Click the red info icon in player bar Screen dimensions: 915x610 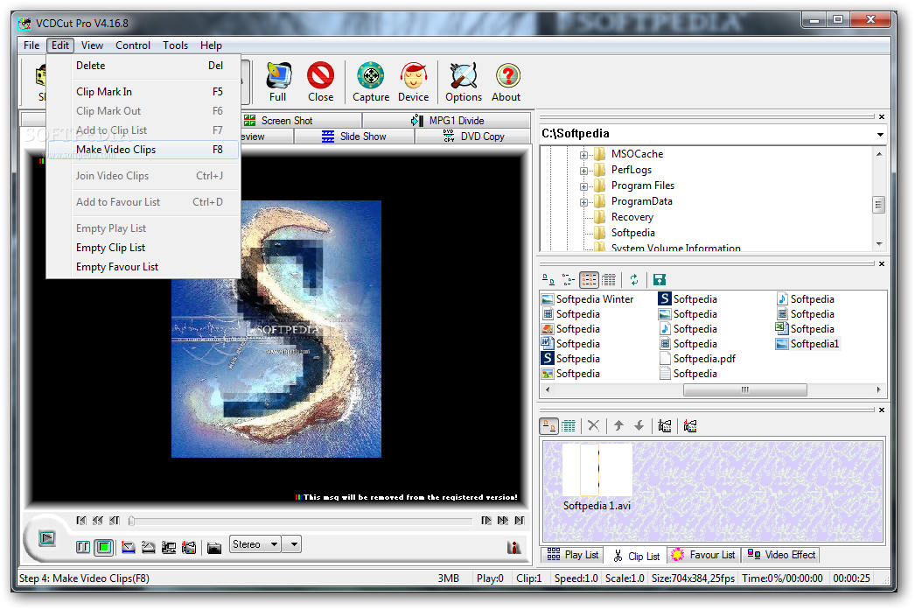514,547
